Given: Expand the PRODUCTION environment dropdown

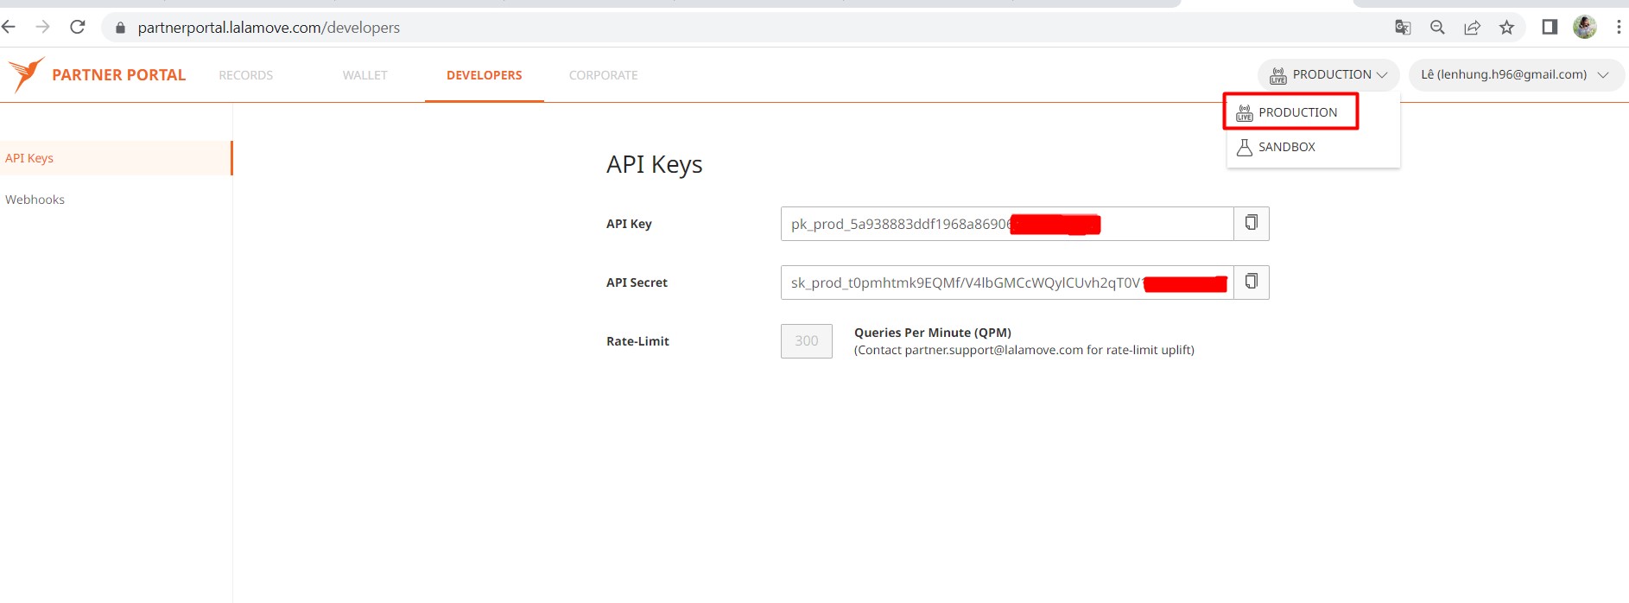Looking at the screenshot, I should point(1328,75).
